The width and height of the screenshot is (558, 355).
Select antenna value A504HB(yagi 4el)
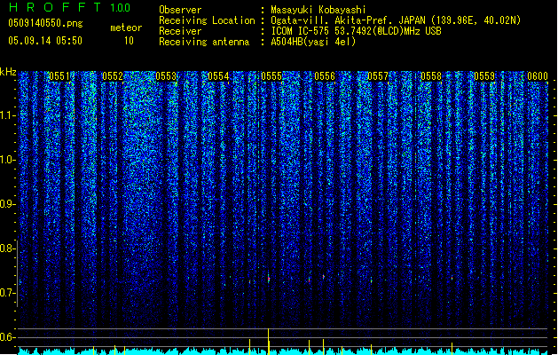pyautogui.click(x=313, y=42)
